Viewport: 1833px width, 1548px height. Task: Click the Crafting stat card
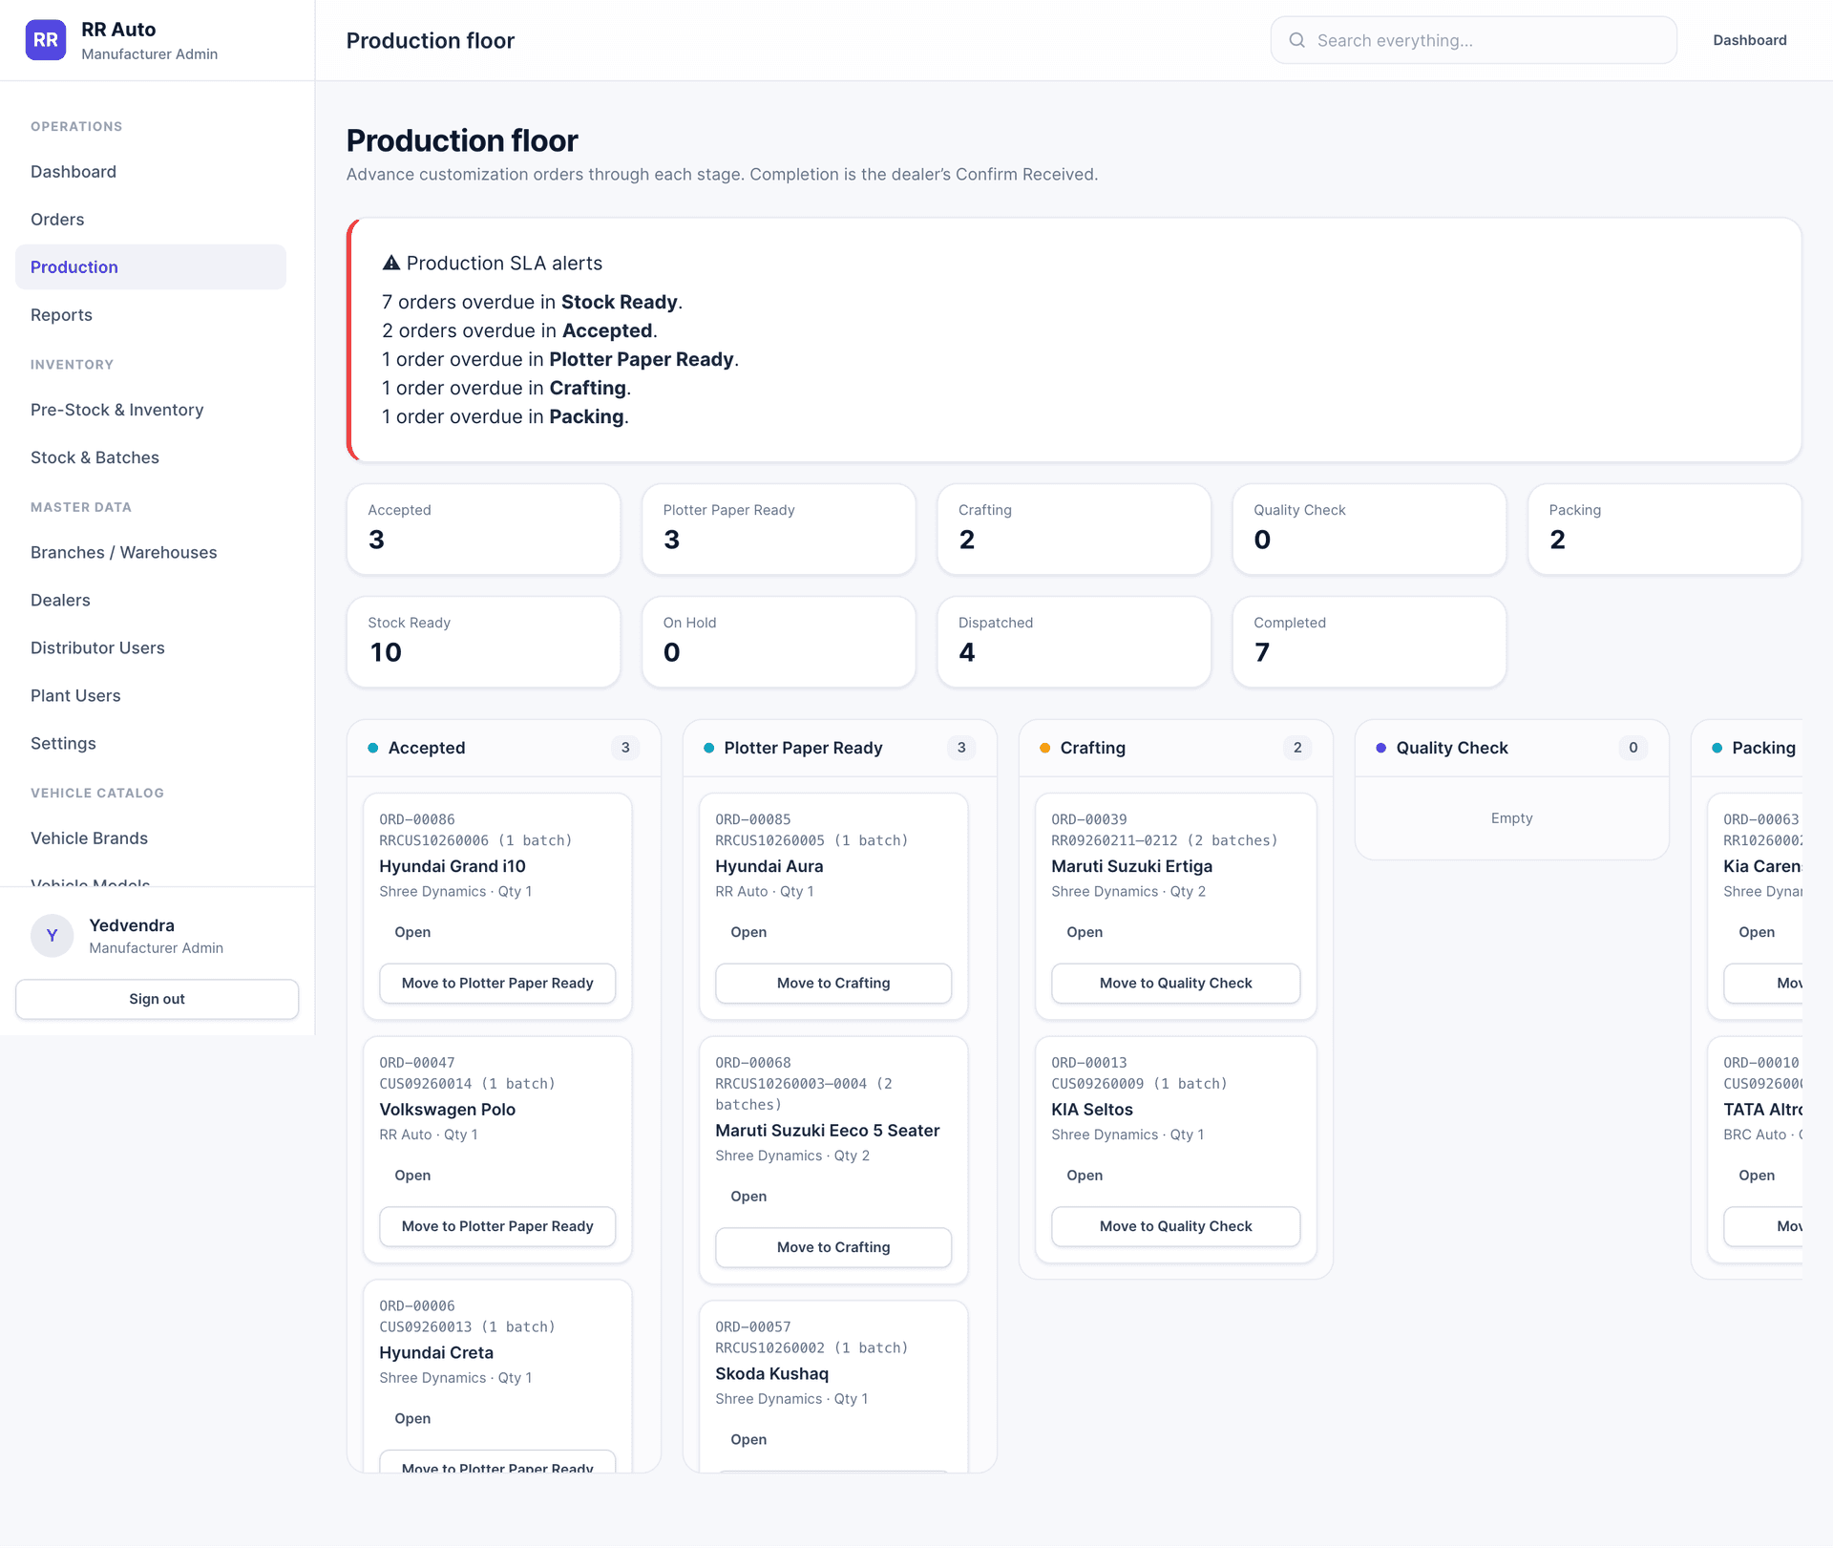(x=1074, y=529)
